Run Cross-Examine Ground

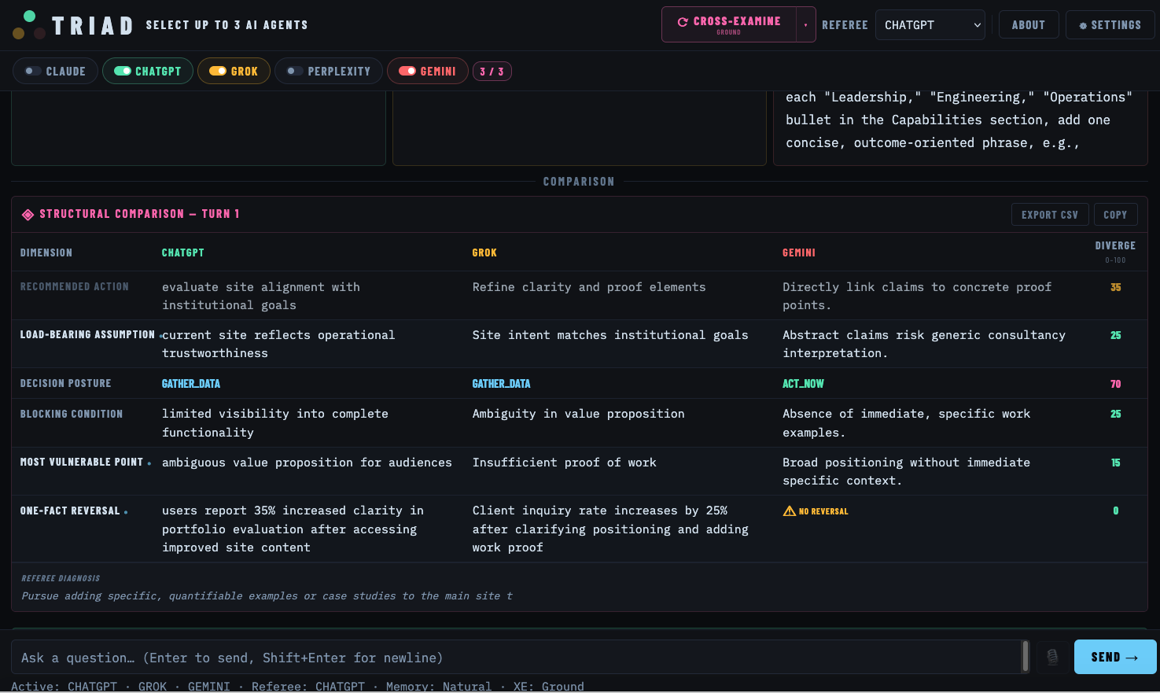729,24
